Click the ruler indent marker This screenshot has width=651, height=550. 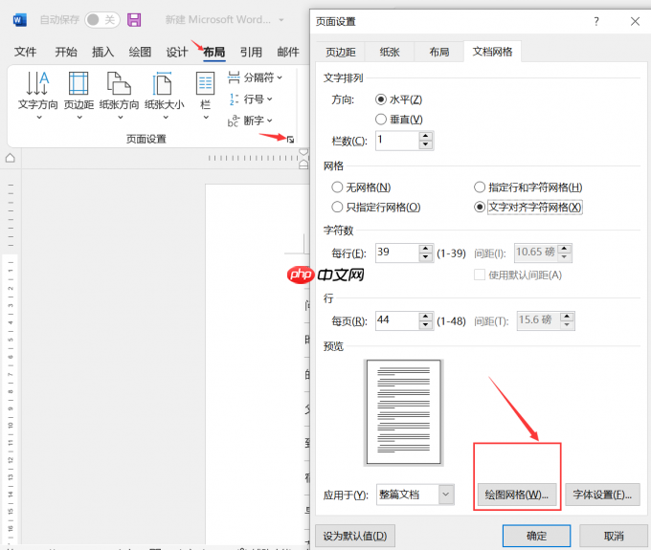[x=303, y=159]
